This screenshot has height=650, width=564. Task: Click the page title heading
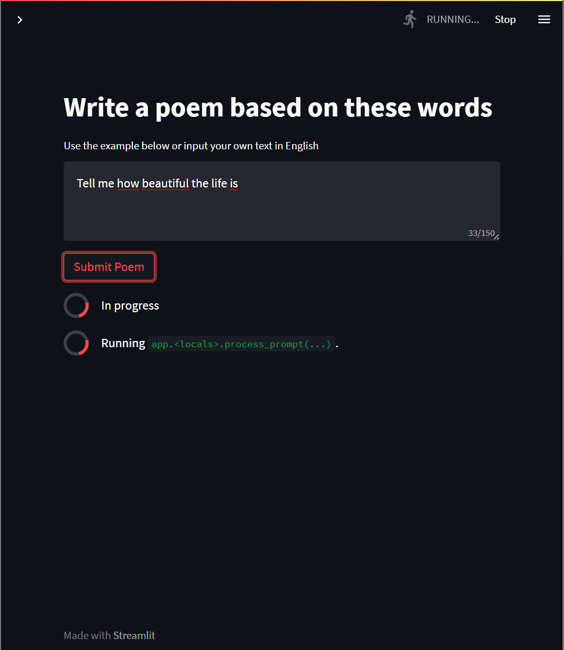pos(278,108)
